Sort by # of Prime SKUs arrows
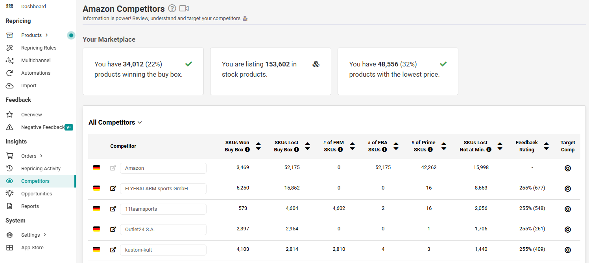589x263 pixels. tap(444, 146)
